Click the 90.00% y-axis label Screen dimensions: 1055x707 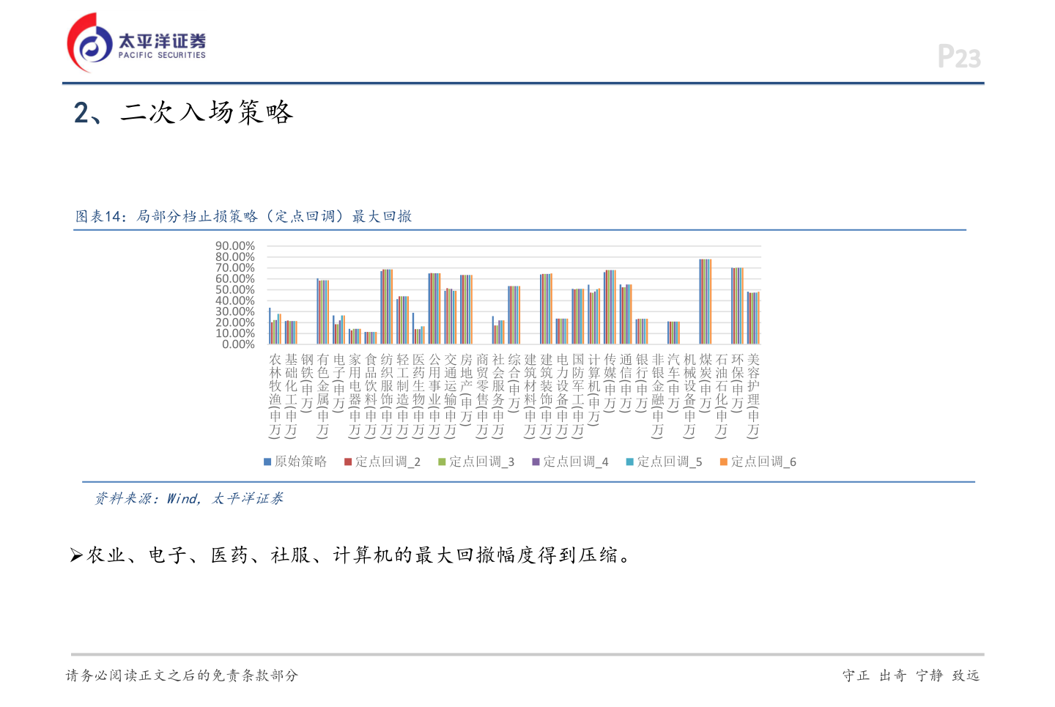[235, 246]
